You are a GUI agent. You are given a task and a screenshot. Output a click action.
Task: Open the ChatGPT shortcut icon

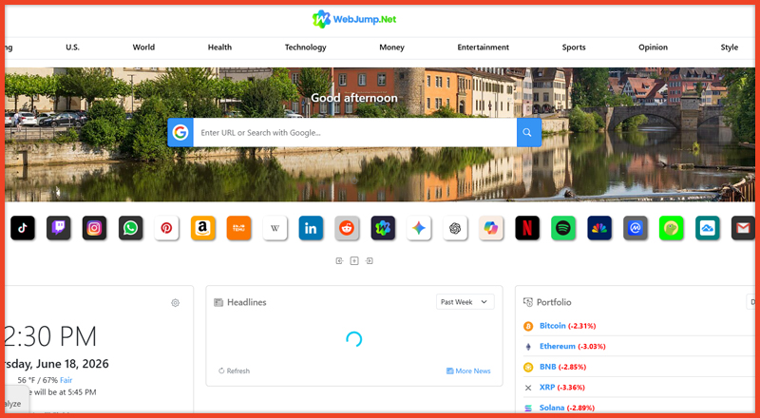point(455,228)
